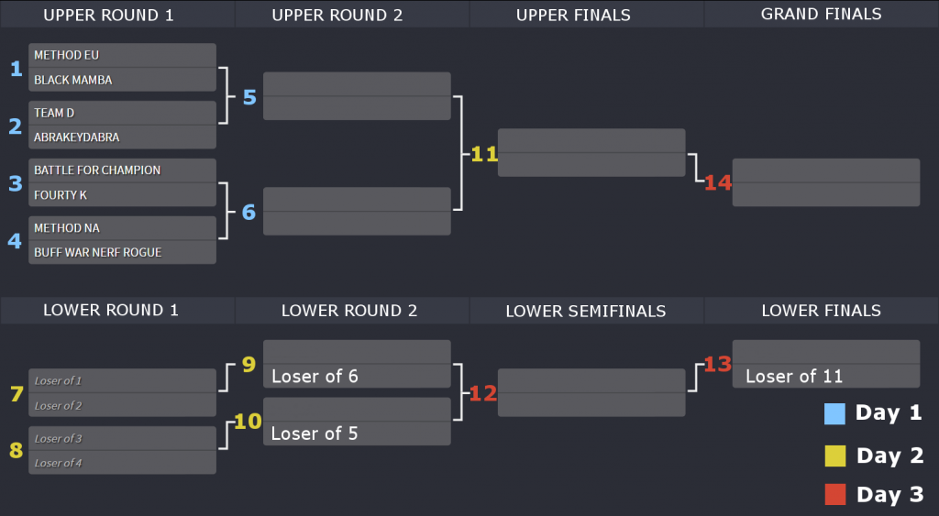Screen dimensions: 939x516
Task: Pick BUFF WAR NERF ROGUE team slot
Action: point(122,252)
